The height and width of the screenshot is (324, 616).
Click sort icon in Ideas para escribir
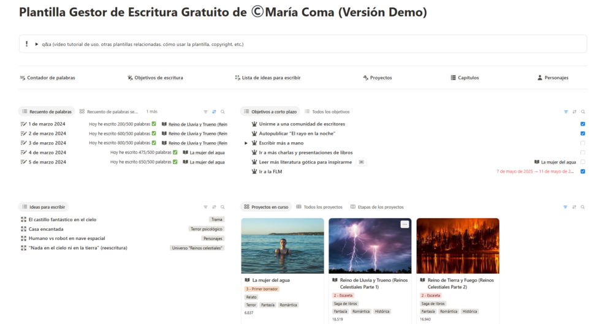214,207
